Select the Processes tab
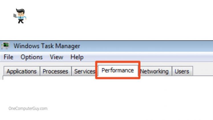The height and width of the screenshot is (120, 213). click(x=55, y=71)
